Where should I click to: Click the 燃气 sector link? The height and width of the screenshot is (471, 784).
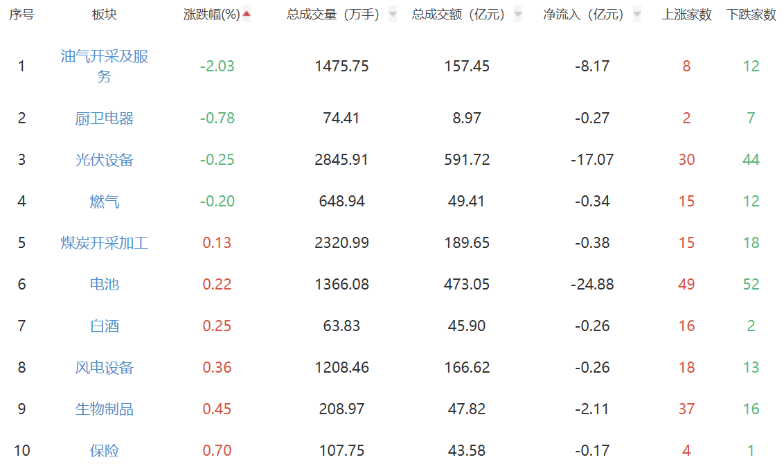pos(105,202)
